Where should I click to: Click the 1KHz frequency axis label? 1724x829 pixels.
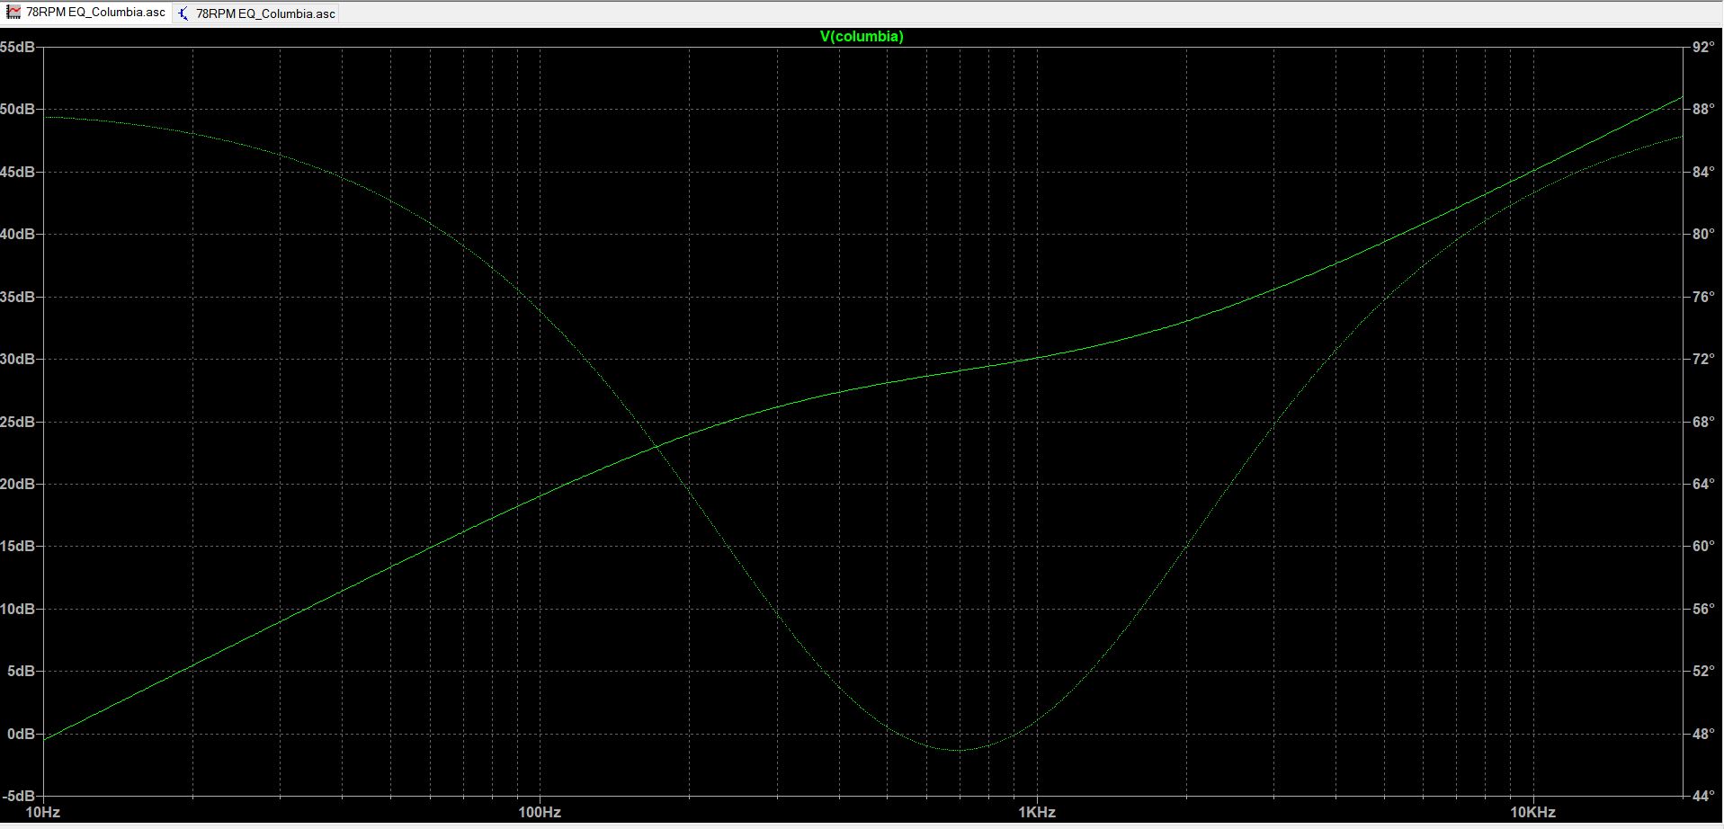tap(1037, 813)
